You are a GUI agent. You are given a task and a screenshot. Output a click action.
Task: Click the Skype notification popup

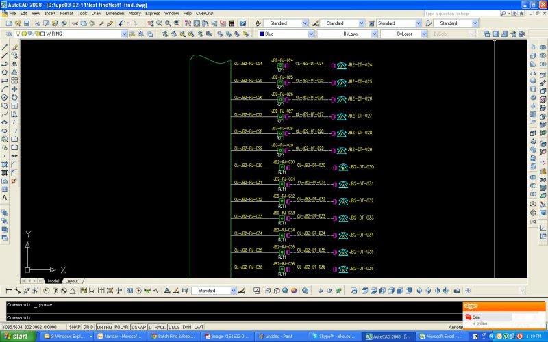(504, 316)
